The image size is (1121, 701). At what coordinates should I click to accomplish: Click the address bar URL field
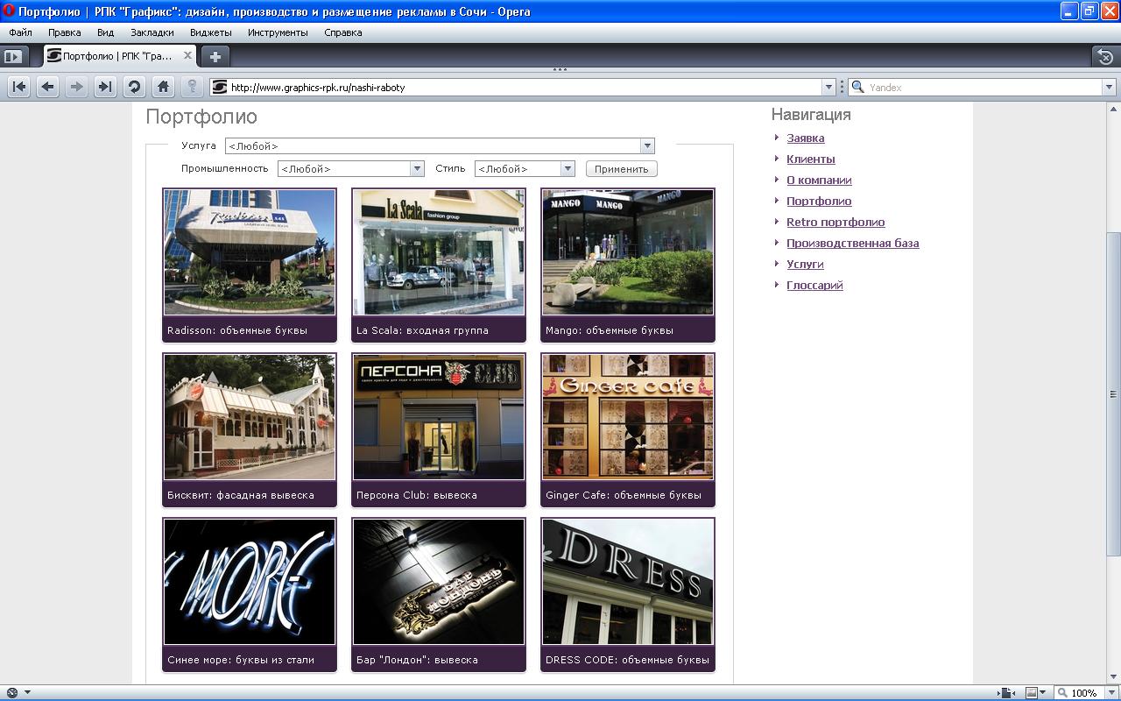pos(525,87)
